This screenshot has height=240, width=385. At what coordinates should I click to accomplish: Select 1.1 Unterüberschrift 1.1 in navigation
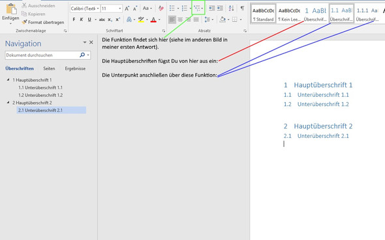pos(40,88)
